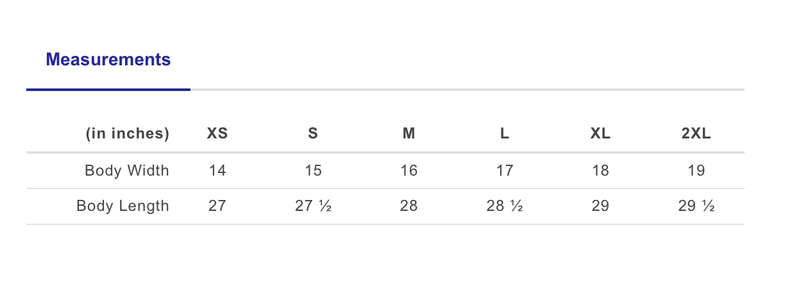Viewport: 785px width, 282px height.
Task: Click the 2XL body width value 19
Action: [696, 170]
